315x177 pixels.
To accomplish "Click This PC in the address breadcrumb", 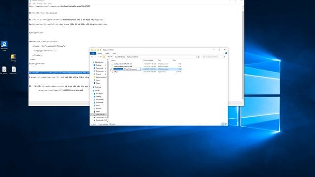I will pos(110,57).
